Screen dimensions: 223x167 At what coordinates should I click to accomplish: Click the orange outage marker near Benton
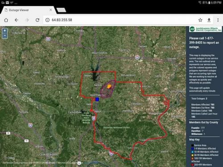(109, 86)
